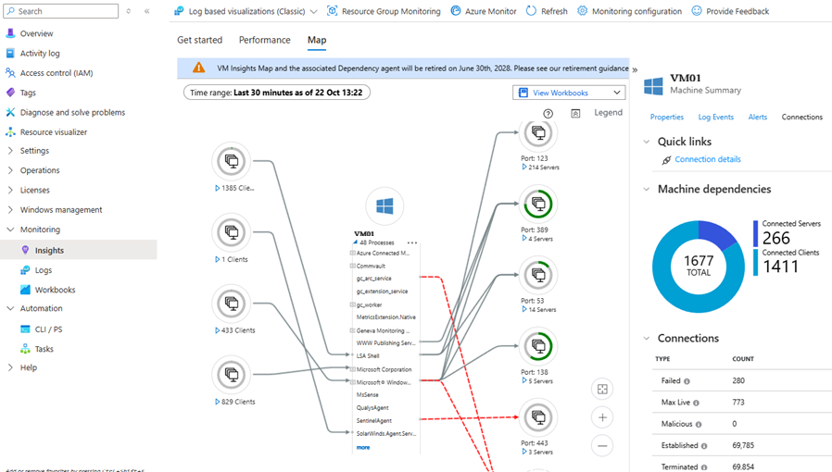Open Azure Monitor from toolbar
The image size is (832, 472).
(484, 11)
